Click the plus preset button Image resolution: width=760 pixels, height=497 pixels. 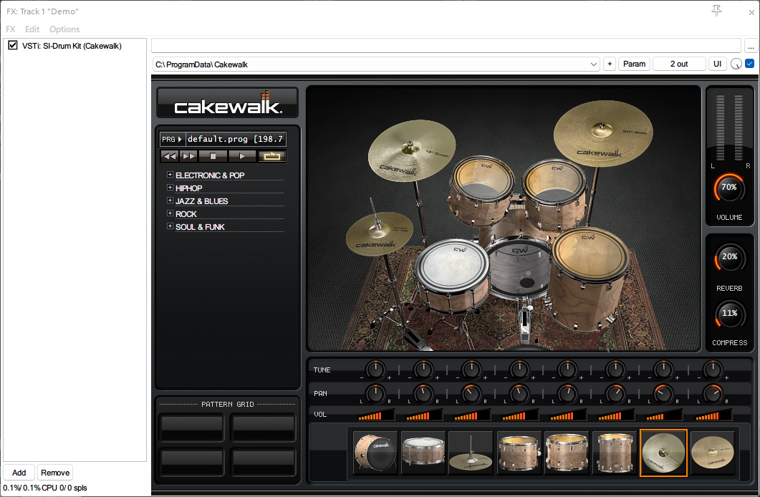click(x=610, y=64)
